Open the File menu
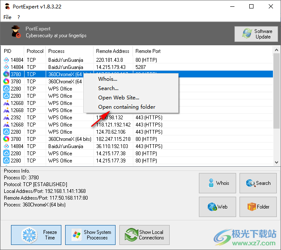This screenshot has width=281, height=250. pyautogui.click(x=7, y=17)
